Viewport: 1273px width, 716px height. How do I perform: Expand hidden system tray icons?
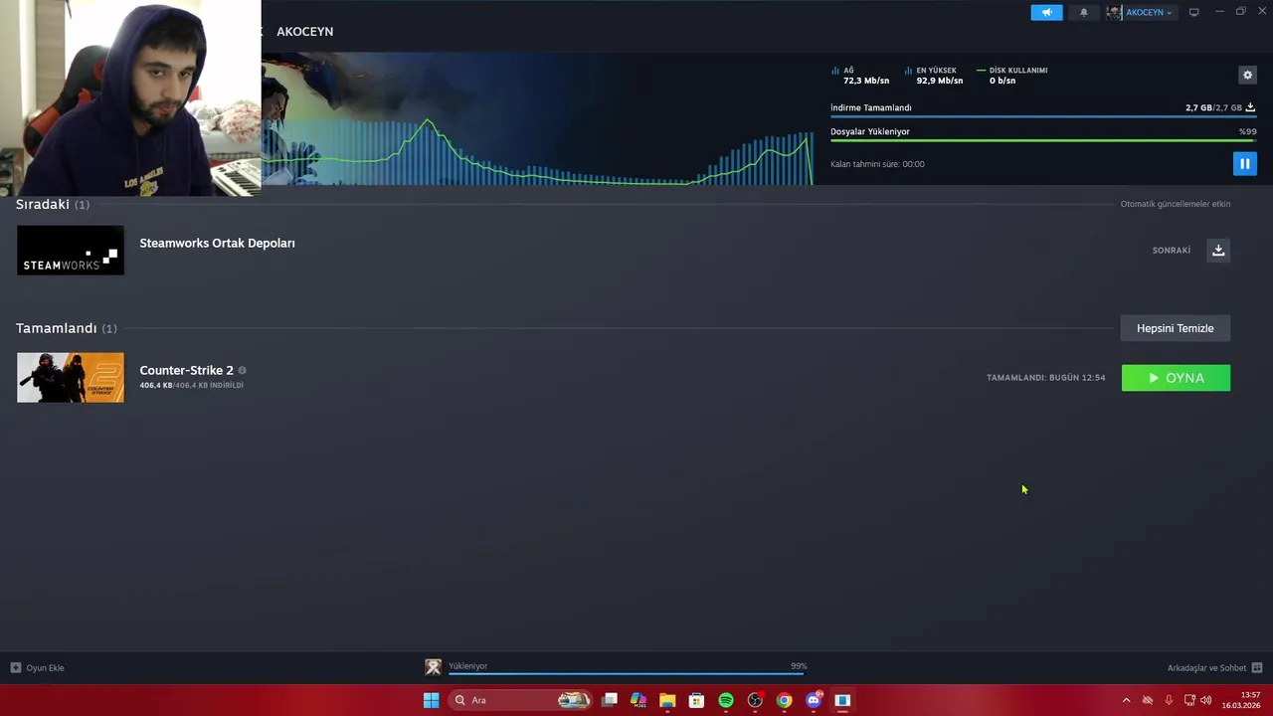[1126, 700]
